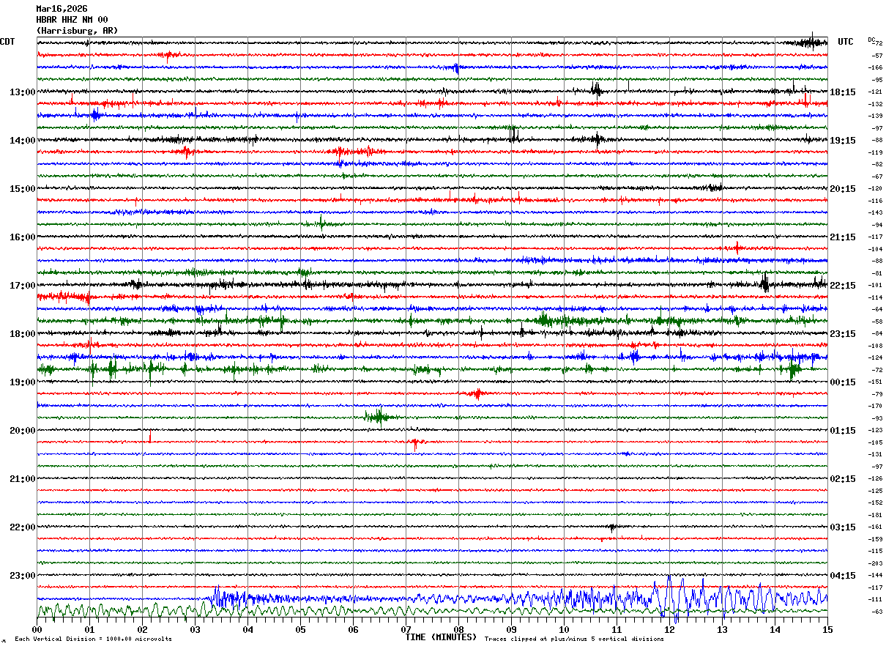Select the CDT timezone label

[7, 42]
